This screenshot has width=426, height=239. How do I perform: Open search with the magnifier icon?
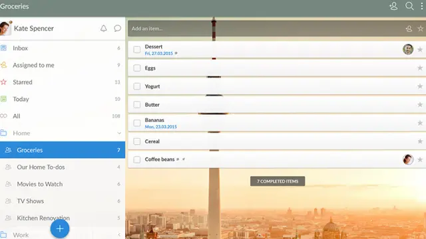click(x=409, y=6)
